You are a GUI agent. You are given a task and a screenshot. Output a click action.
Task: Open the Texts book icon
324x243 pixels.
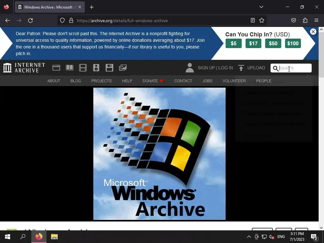[x=70, y=68]
